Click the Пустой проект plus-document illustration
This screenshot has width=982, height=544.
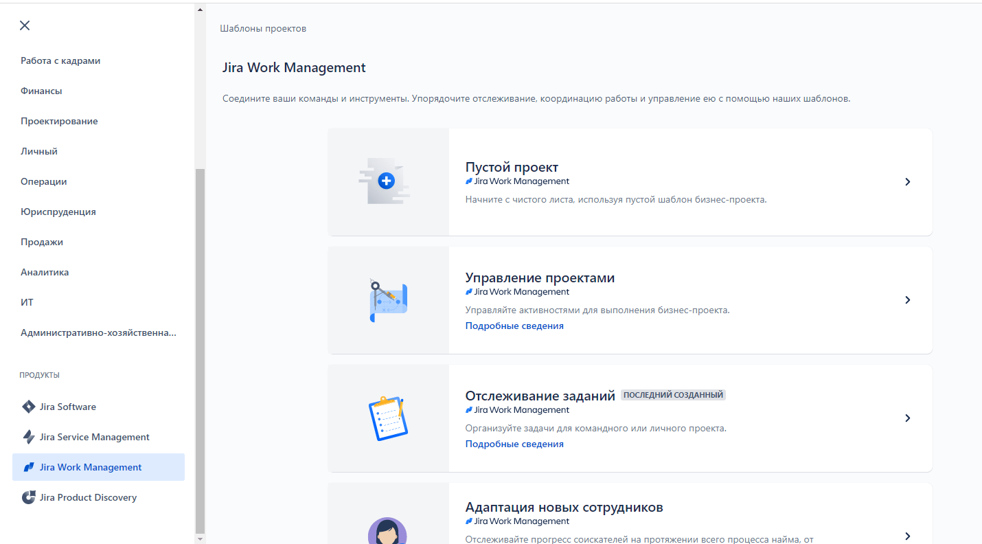385,181
